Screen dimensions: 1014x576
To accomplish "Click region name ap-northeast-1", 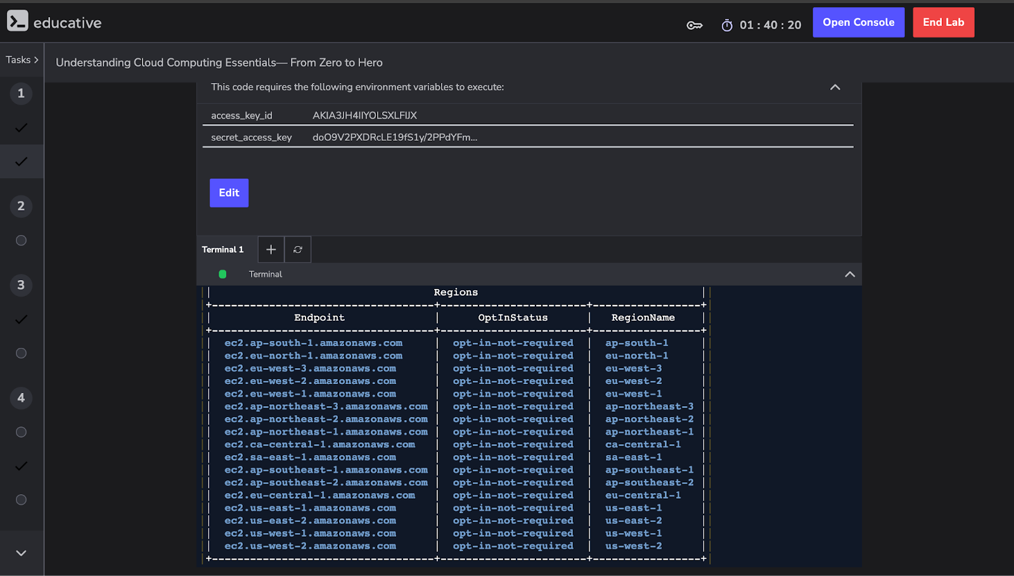I will point(650,432).
